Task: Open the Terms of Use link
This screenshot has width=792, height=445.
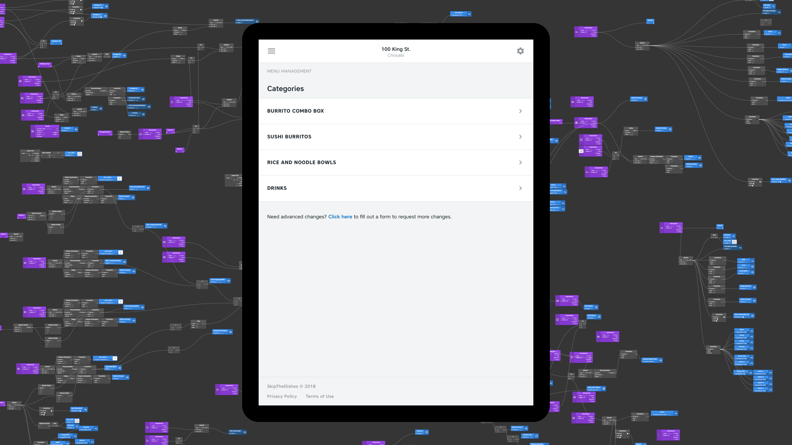Action: point(320,396)
